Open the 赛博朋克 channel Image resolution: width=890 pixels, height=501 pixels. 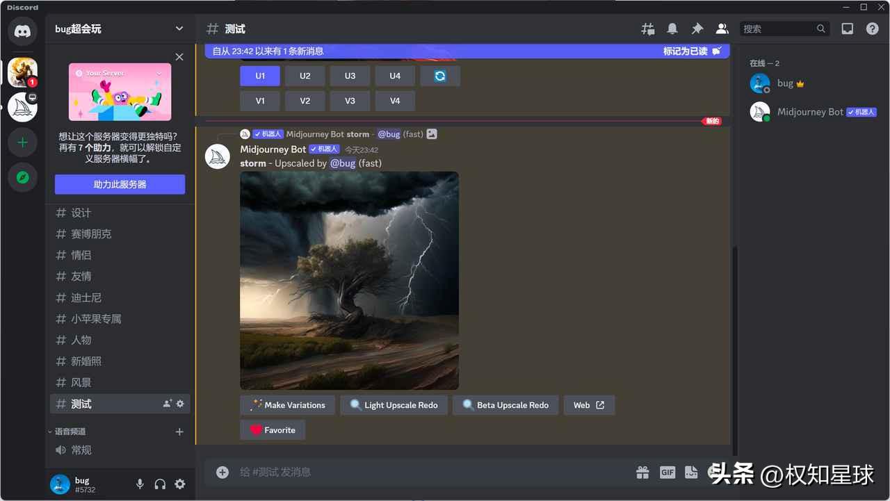point(91,234)
